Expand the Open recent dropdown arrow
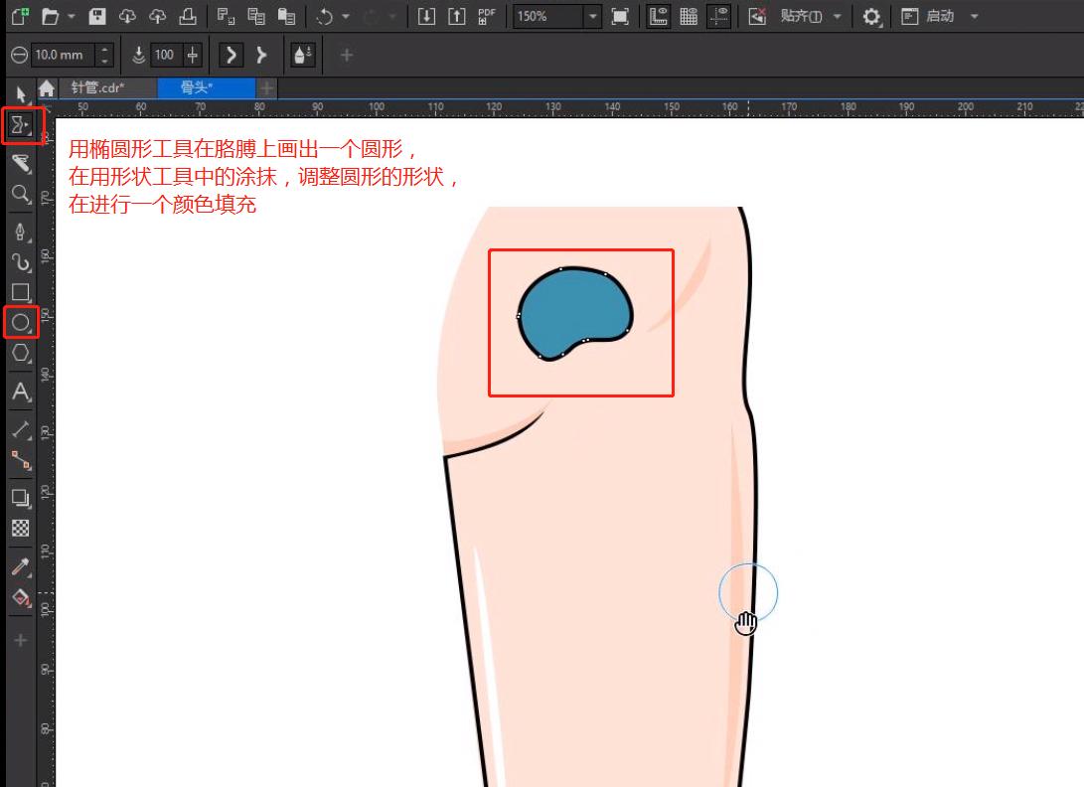This screenshot has width=1084, height=787. pos(72,16)
